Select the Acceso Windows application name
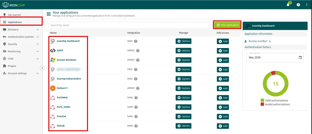The height and width of the screenshot is (134, 312). pyautogui.click(x=67, y=60)
